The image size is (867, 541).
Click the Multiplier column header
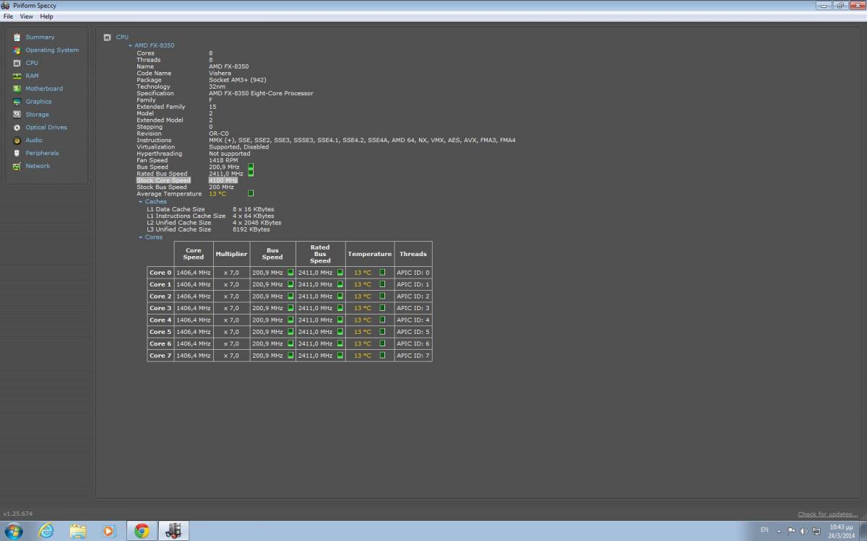tap(231, 254)
